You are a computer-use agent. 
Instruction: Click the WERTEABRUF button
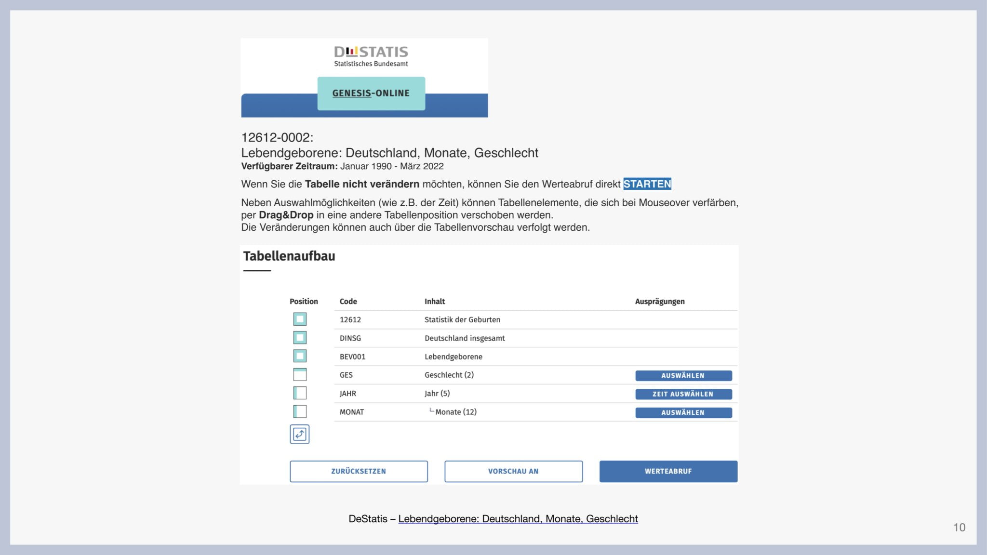(668, 471)
